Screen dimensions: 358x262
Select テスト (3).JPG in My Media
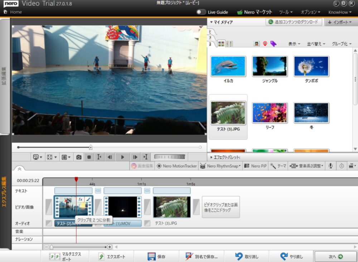[x=228, y=116]
